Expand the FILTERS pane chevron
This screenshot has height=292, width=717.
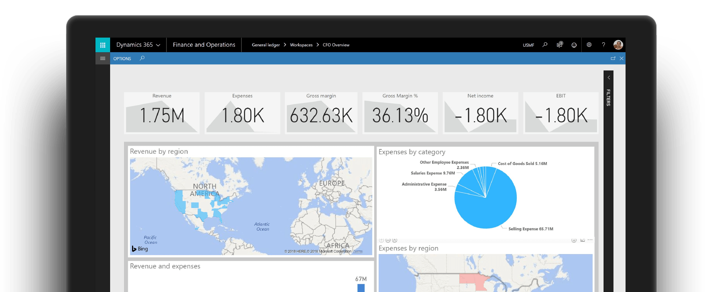coord(609,77)
